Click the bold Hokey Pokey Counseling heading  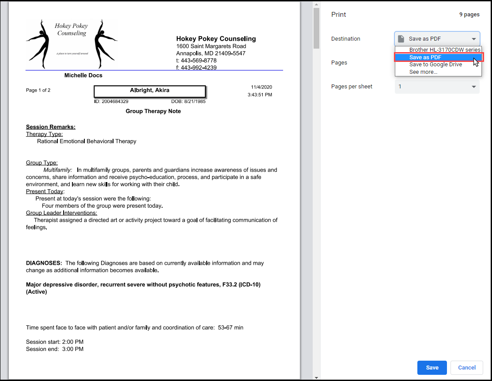pyautogui.click(x=216, y=38)
